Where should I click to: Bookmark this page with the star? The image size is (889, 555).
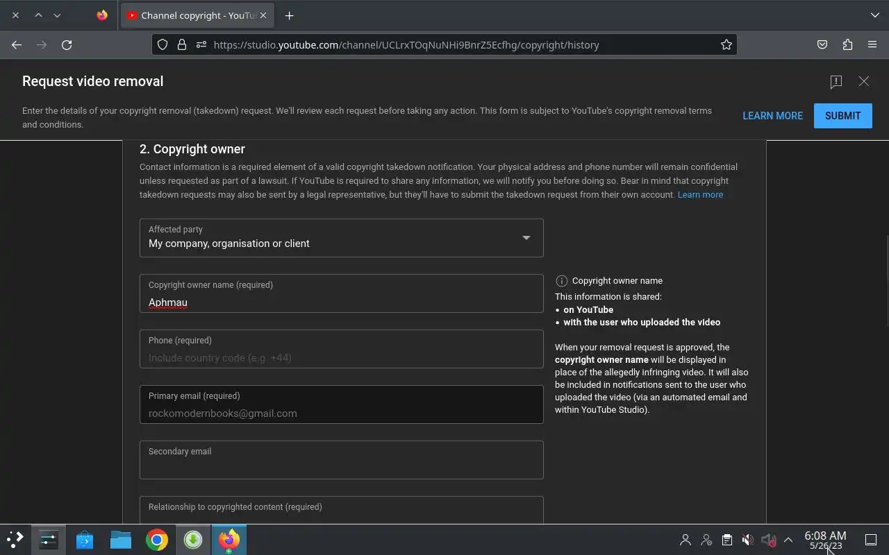click(x=726, y=45)
